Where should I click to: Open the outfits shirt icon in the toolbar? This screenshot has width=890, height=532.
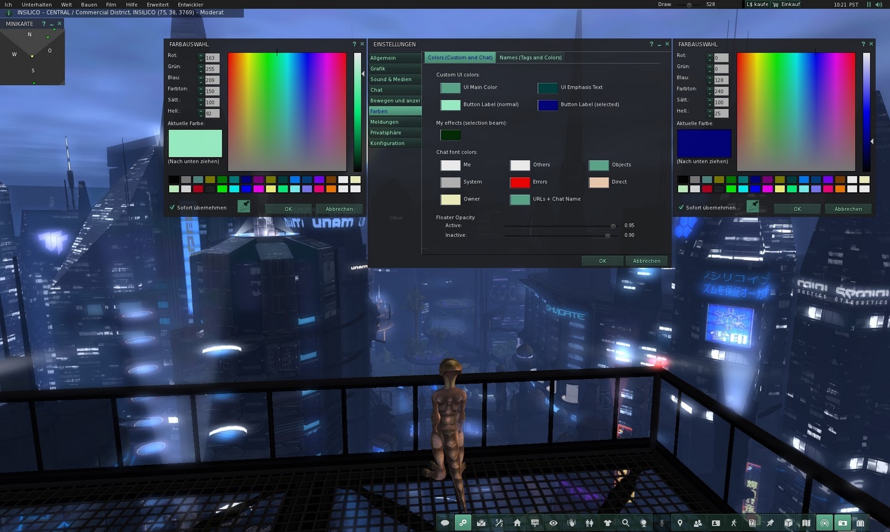[x=607, y=523]
